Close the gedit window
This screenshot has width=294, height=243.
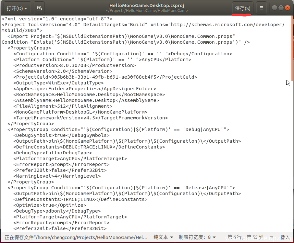288,8
